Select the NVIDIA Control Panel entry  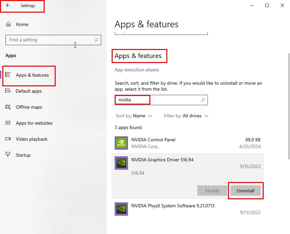tap(188, 143)
